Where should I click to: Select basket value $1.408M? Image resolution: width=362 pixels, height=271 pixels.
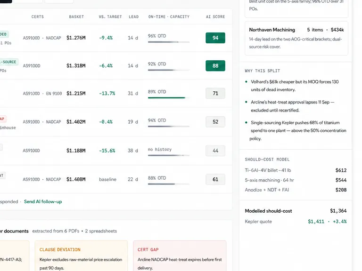point(76,179)
